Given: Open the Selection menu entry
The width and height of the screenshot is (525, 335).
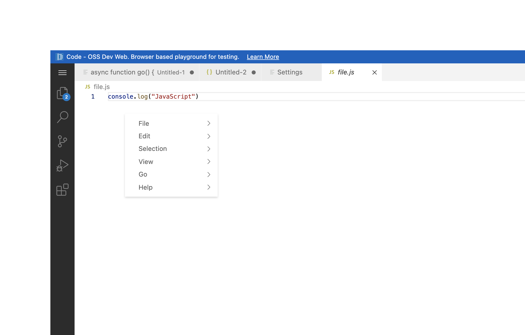Looking at the screenshot, I should point(152,149).
